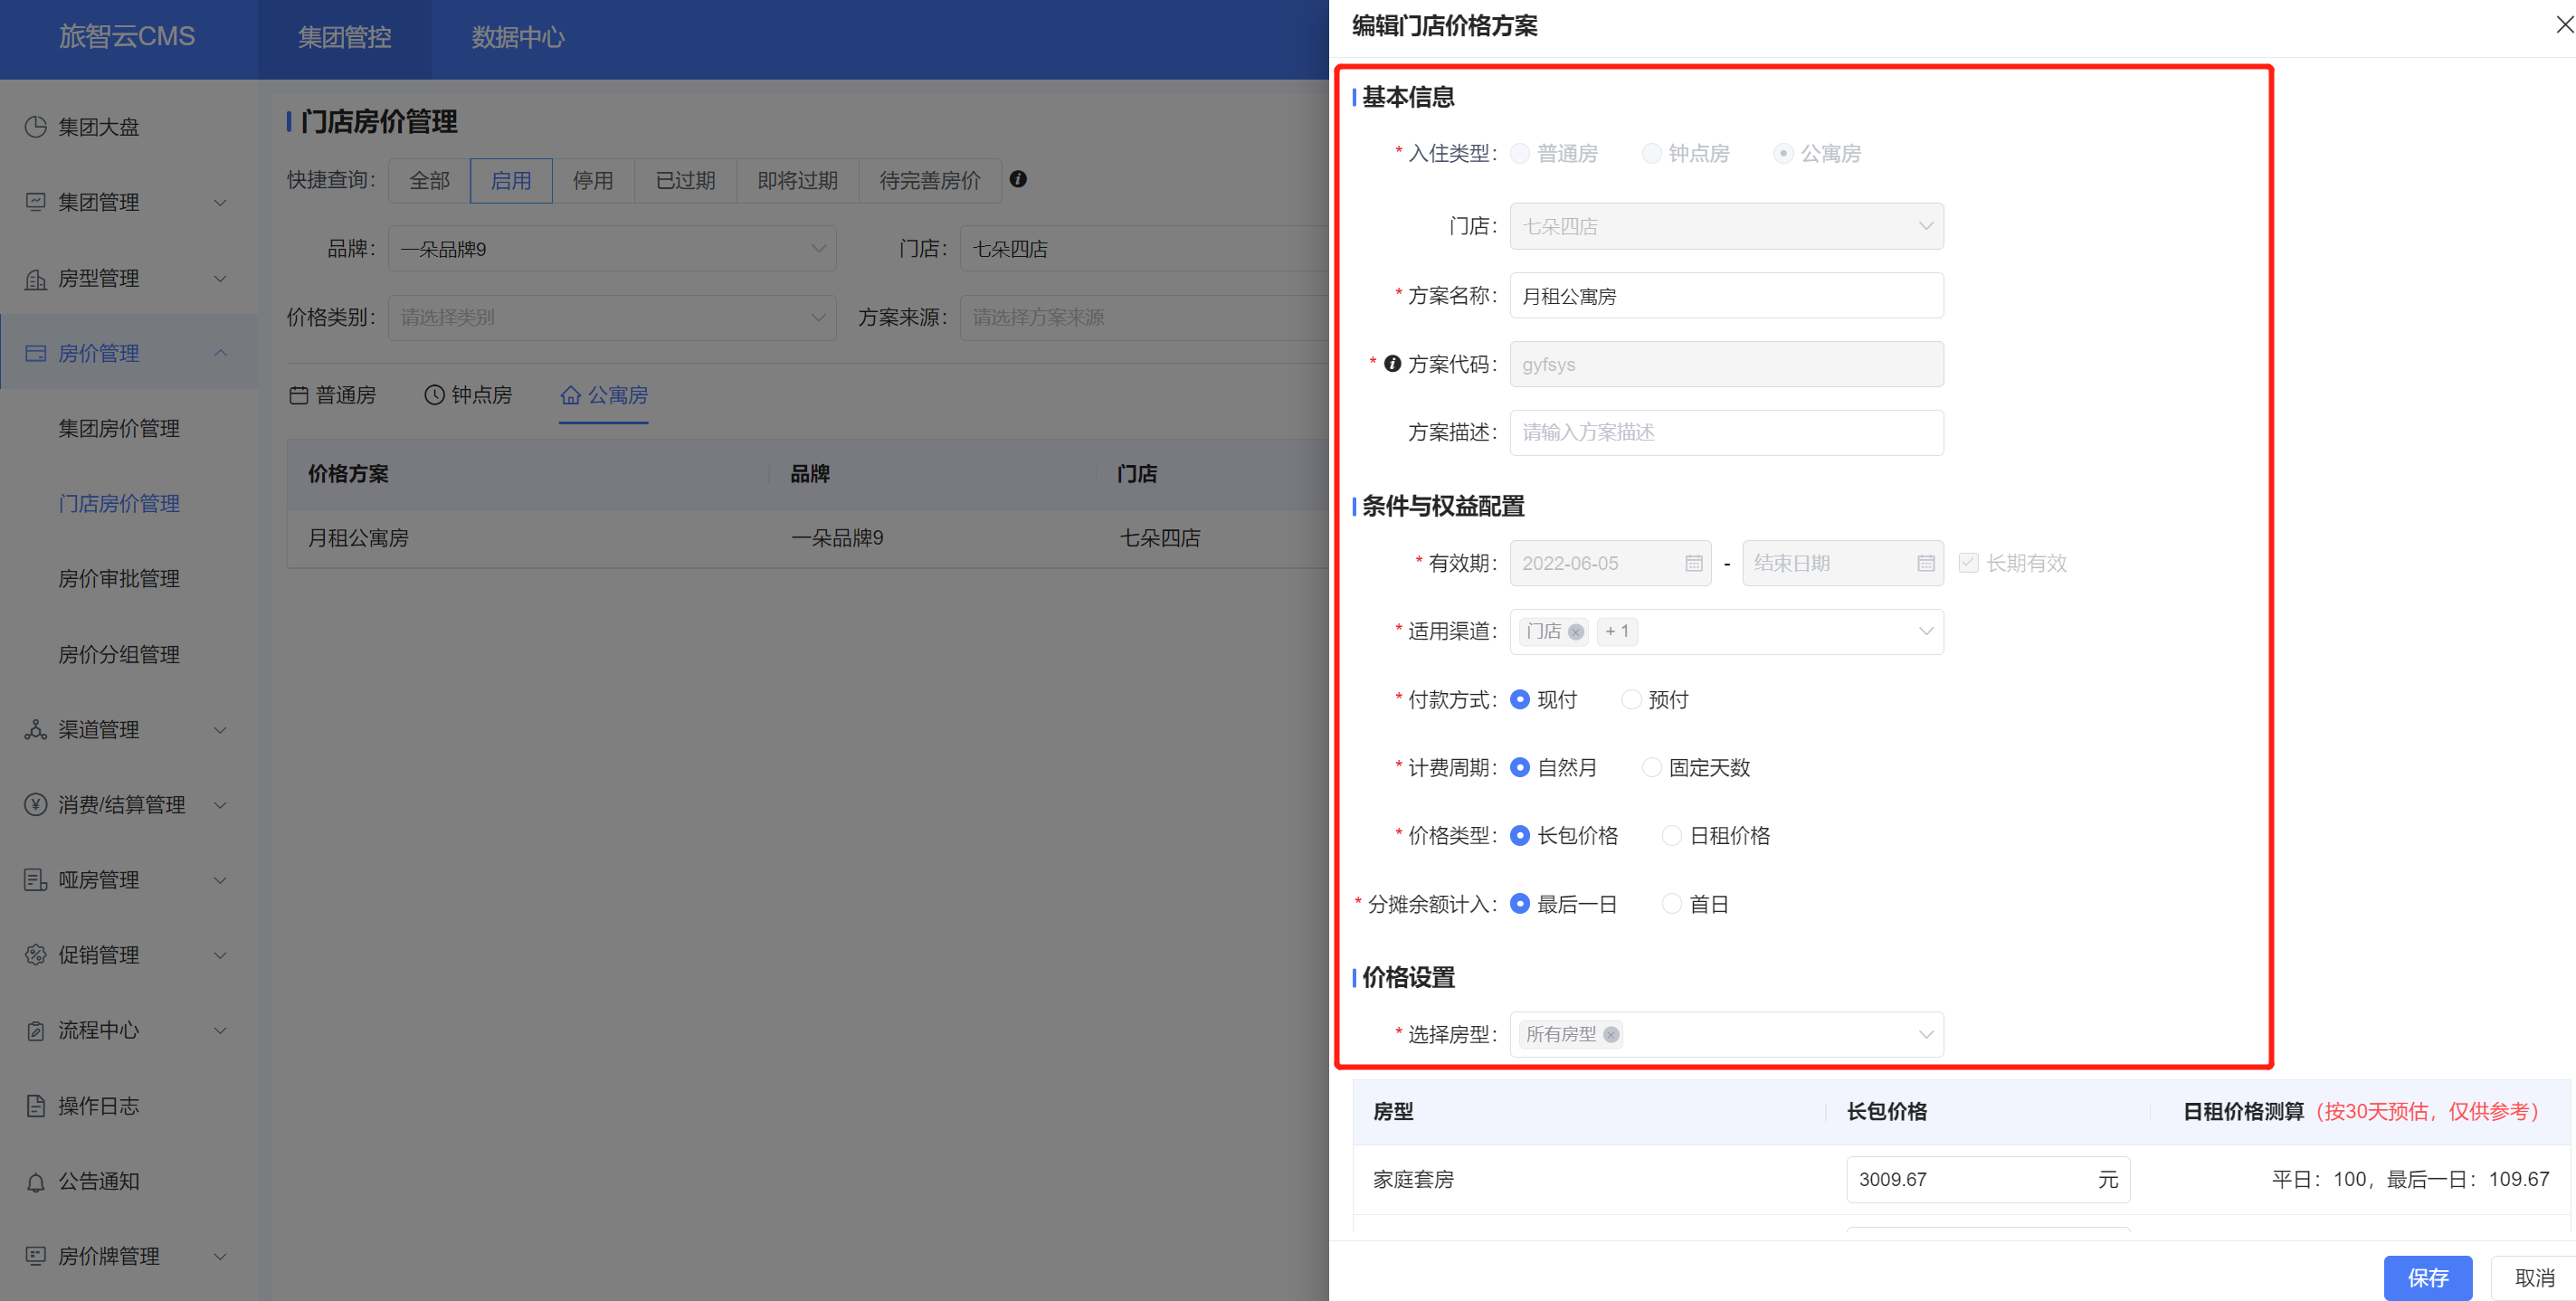Click the 房价牌管理 sidebar icon
This screenshot has height=1301, width=2576.
coord(36,1256)
